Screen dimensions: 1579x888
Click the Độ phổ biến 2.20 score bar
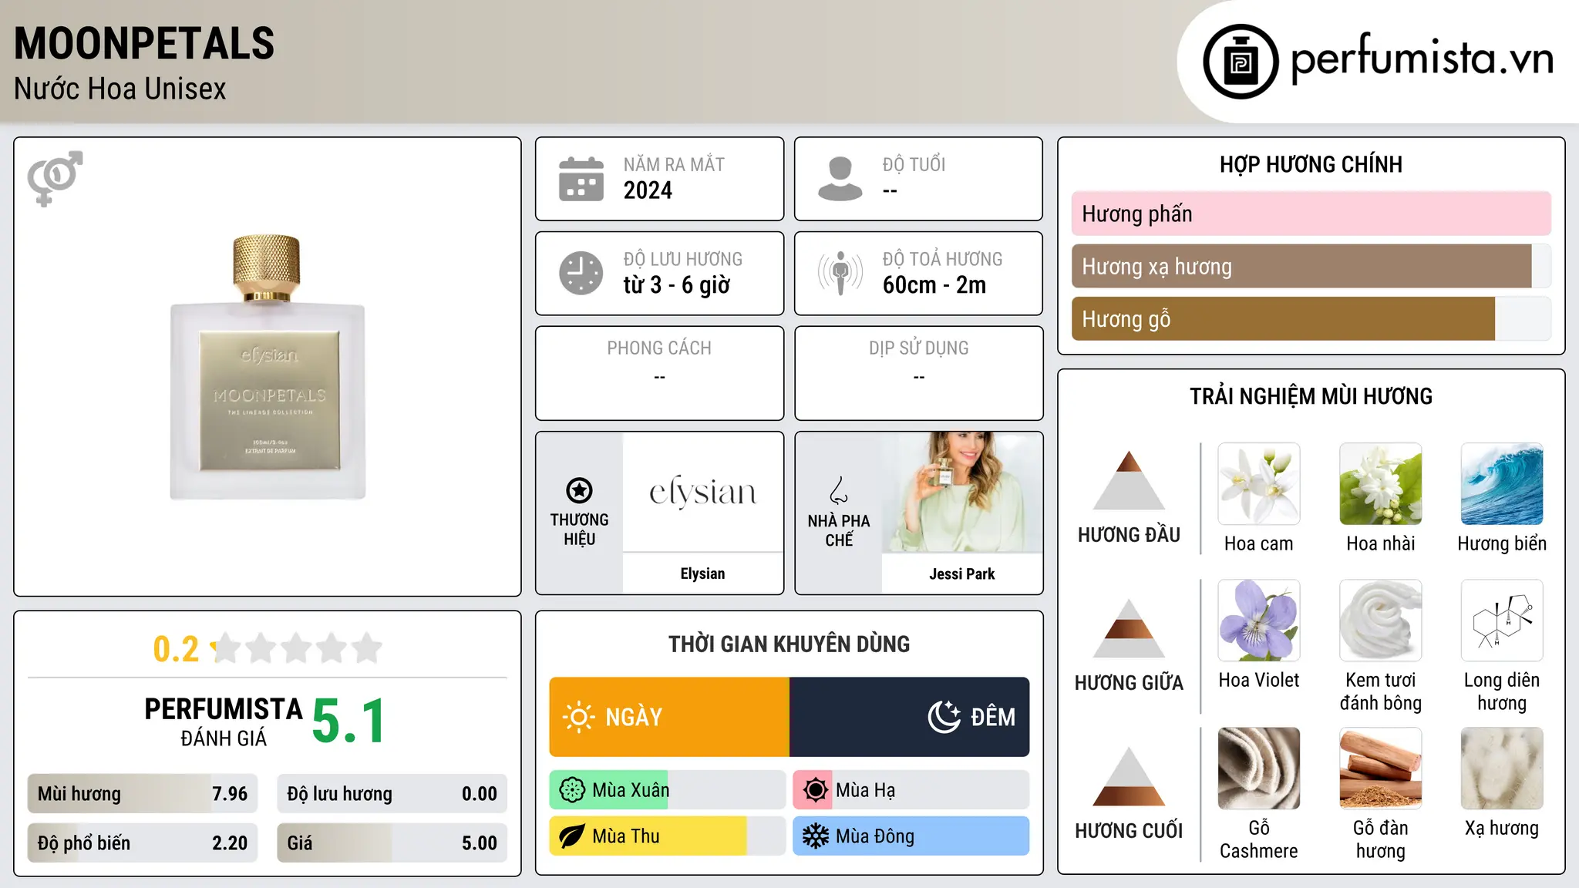(143, 843)
